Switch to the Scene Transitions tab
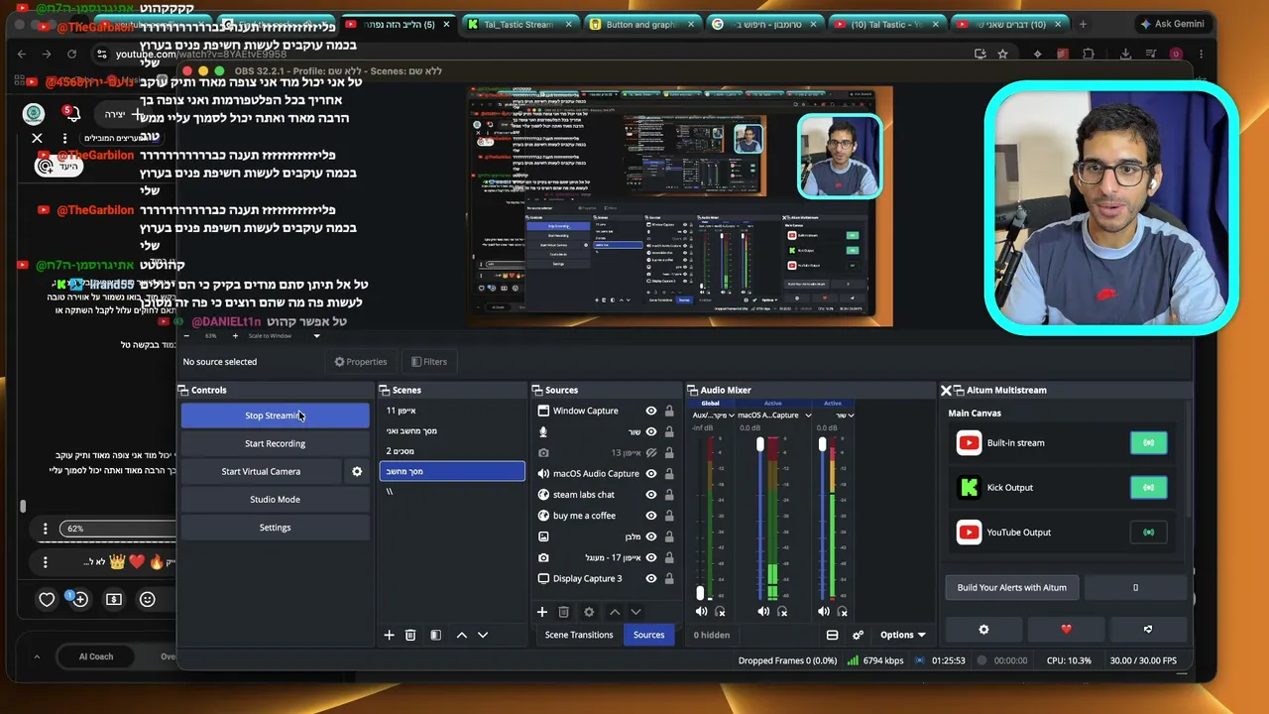The width and height of the screenshot is (1269, 714). coord(579,635)
